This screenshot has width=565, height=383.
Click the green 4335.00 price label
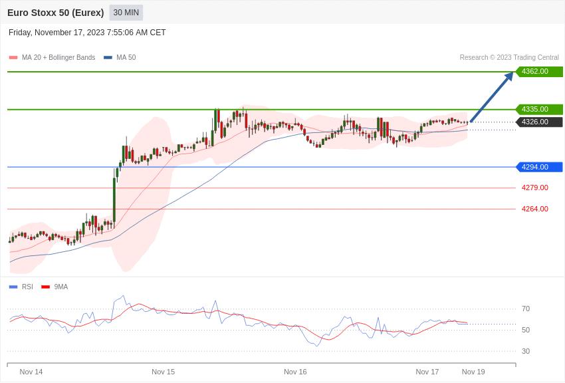[540, 109]
